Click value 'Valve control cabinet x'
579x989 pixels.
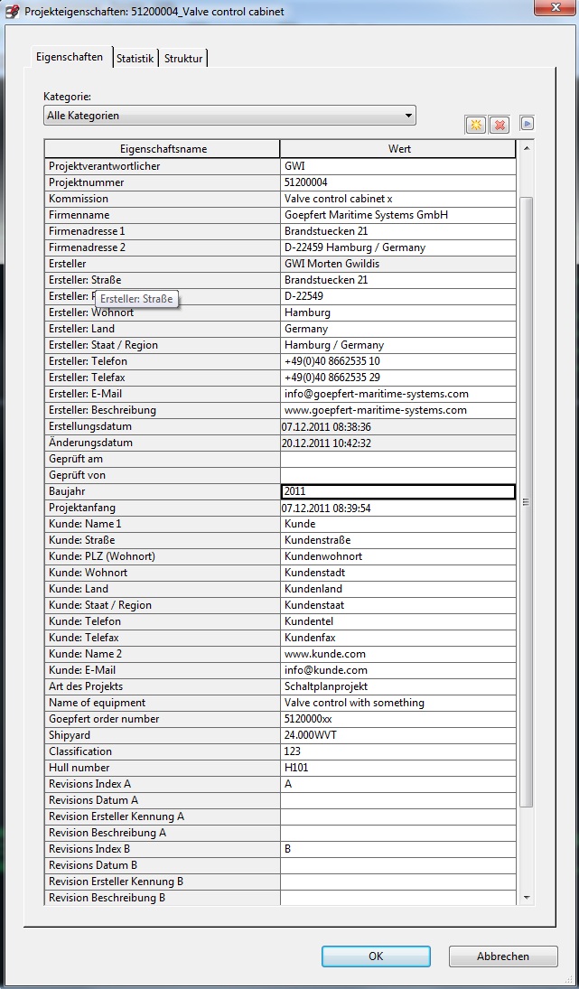pos(398,199)
